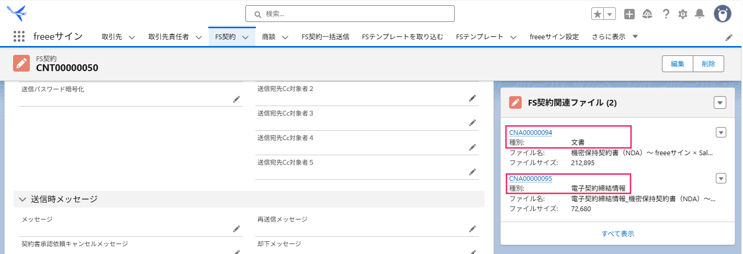The width and height of the screenshot is (743, 254).
Task: Open the FS契約一括送信 tab
Action: pos(325,37)
